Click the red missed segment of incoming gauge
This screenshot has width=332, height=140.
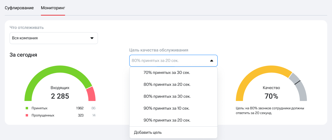point(91,94)
